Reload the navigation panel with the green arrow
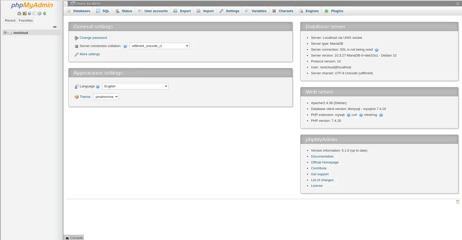Screen dimensions: 462x240 tap(44, 13)
